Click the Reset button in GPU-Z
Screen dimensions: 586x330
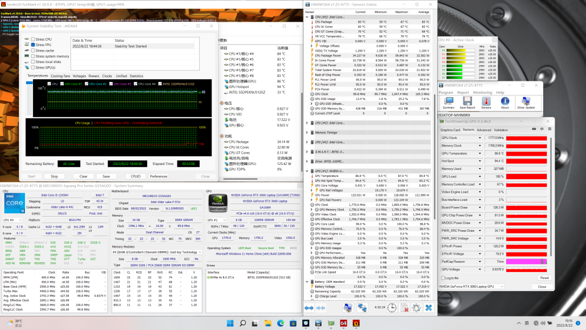tap(544, 278)
